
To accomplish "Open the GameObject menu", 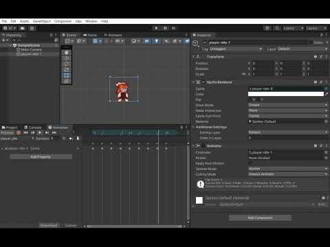I will 42,21.
